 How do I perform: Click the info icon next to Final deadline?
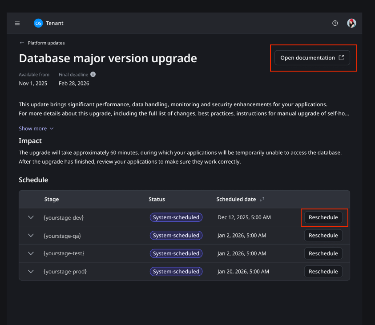[93, 74]
